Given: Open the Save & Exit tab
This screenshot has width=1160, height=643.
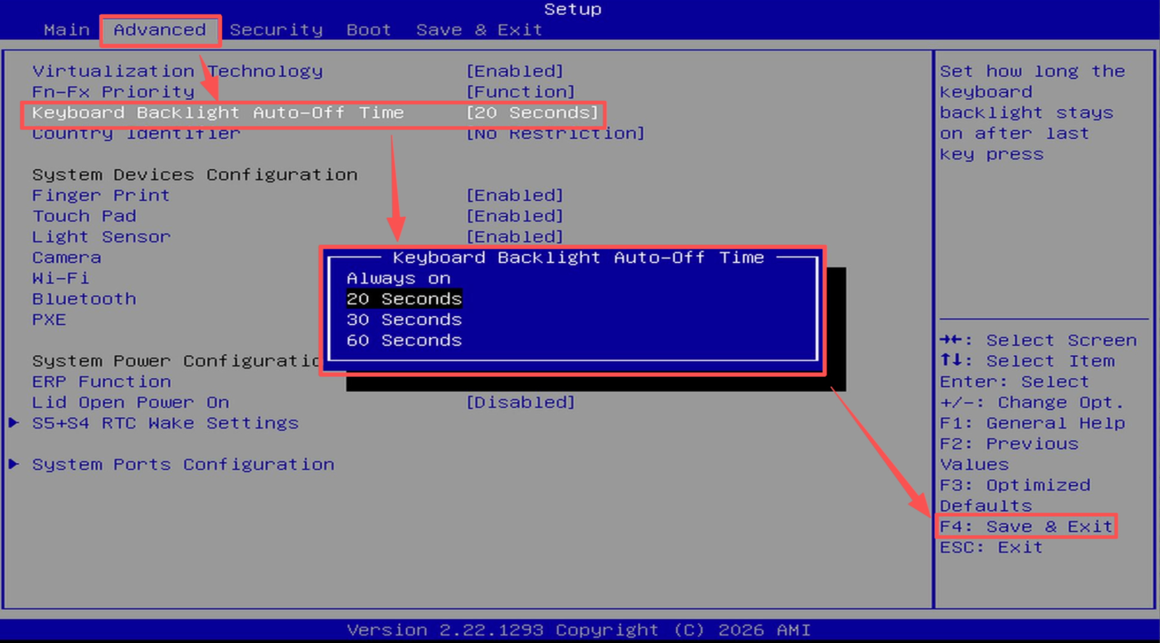Looking at the screenshot, I should click(x=479, y=30).
